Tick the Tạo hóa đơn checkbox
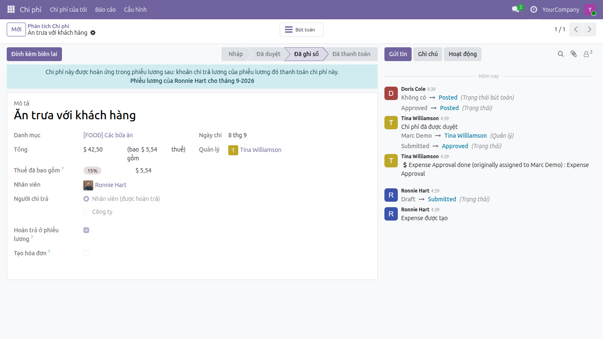The image size is (603, 339). coord(86,253)
